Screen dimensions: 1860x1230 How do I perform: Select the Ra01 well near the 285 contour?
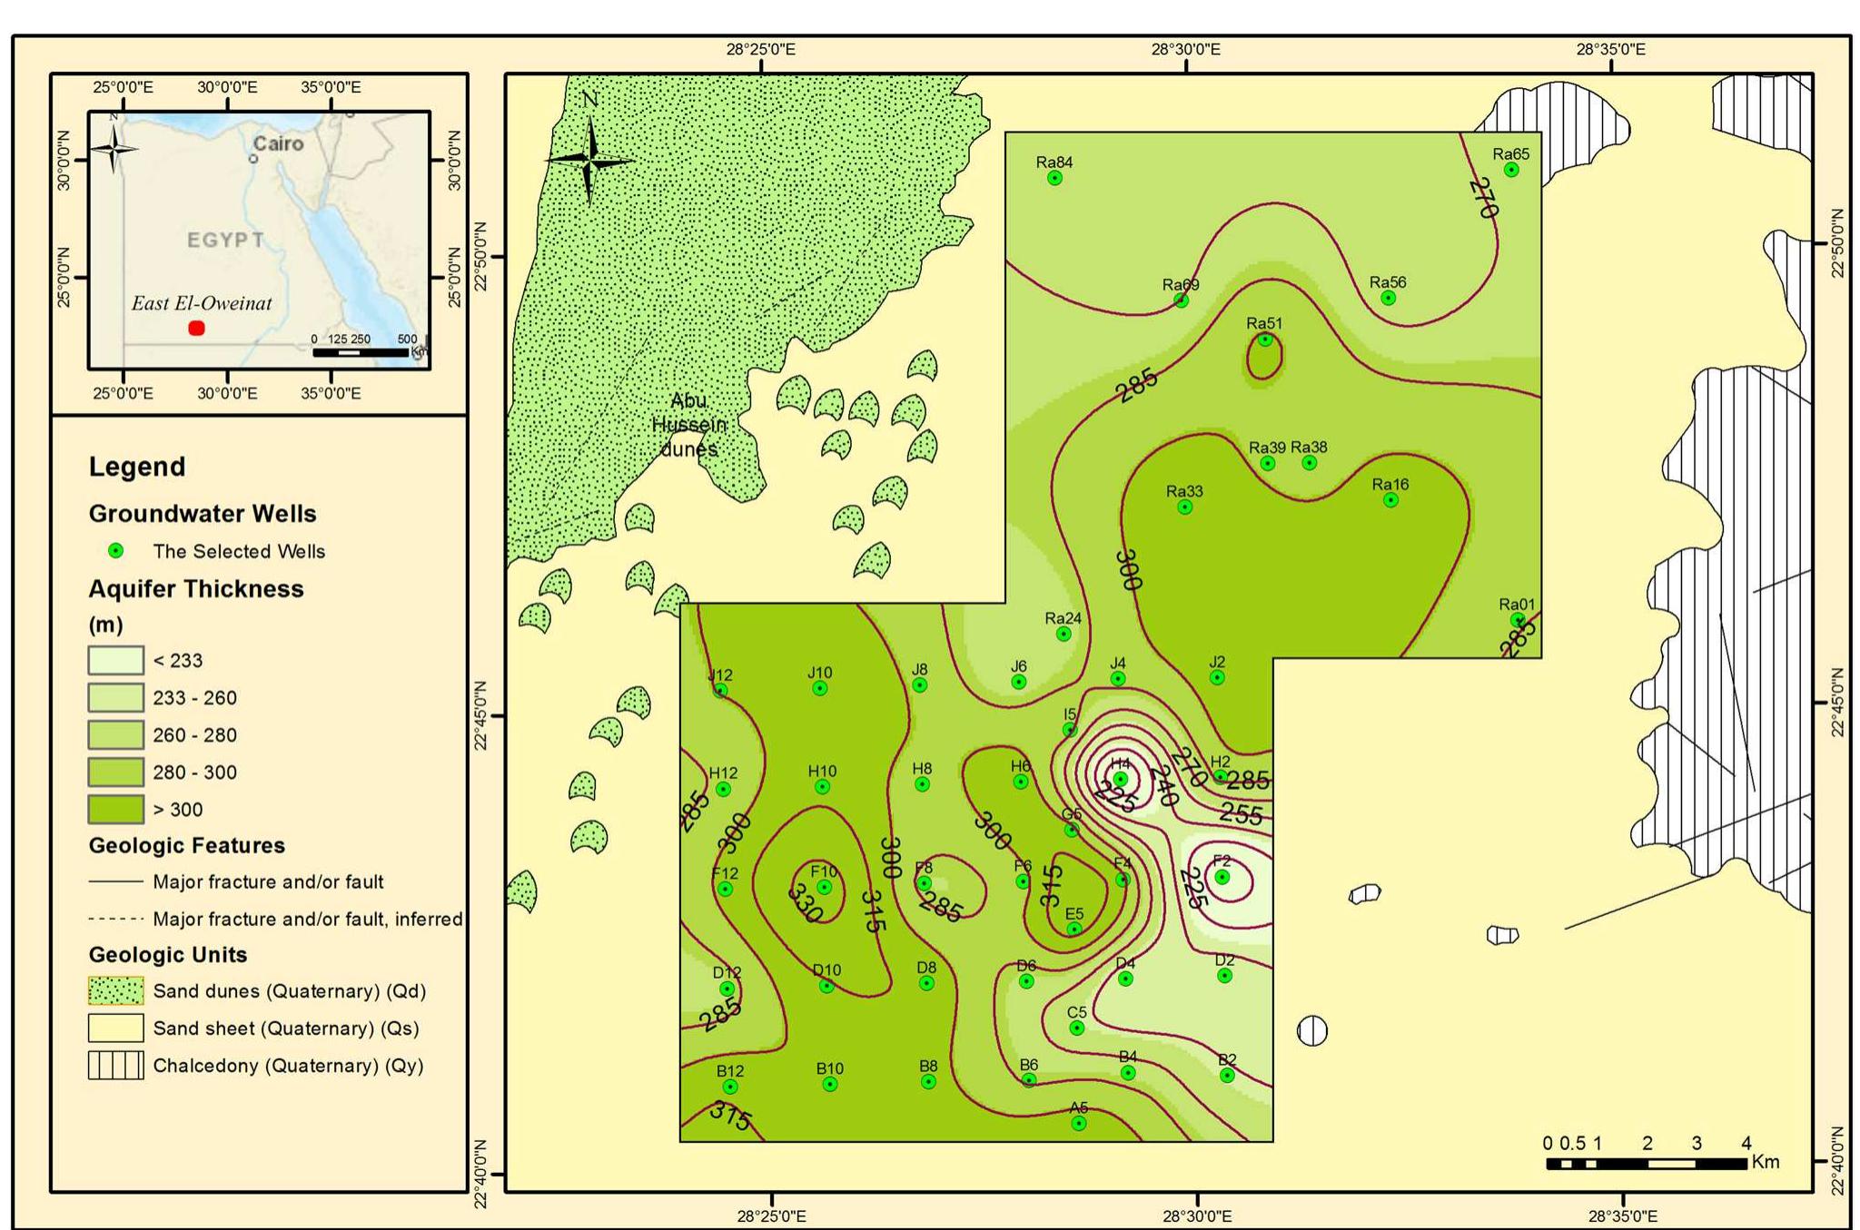1518,619
